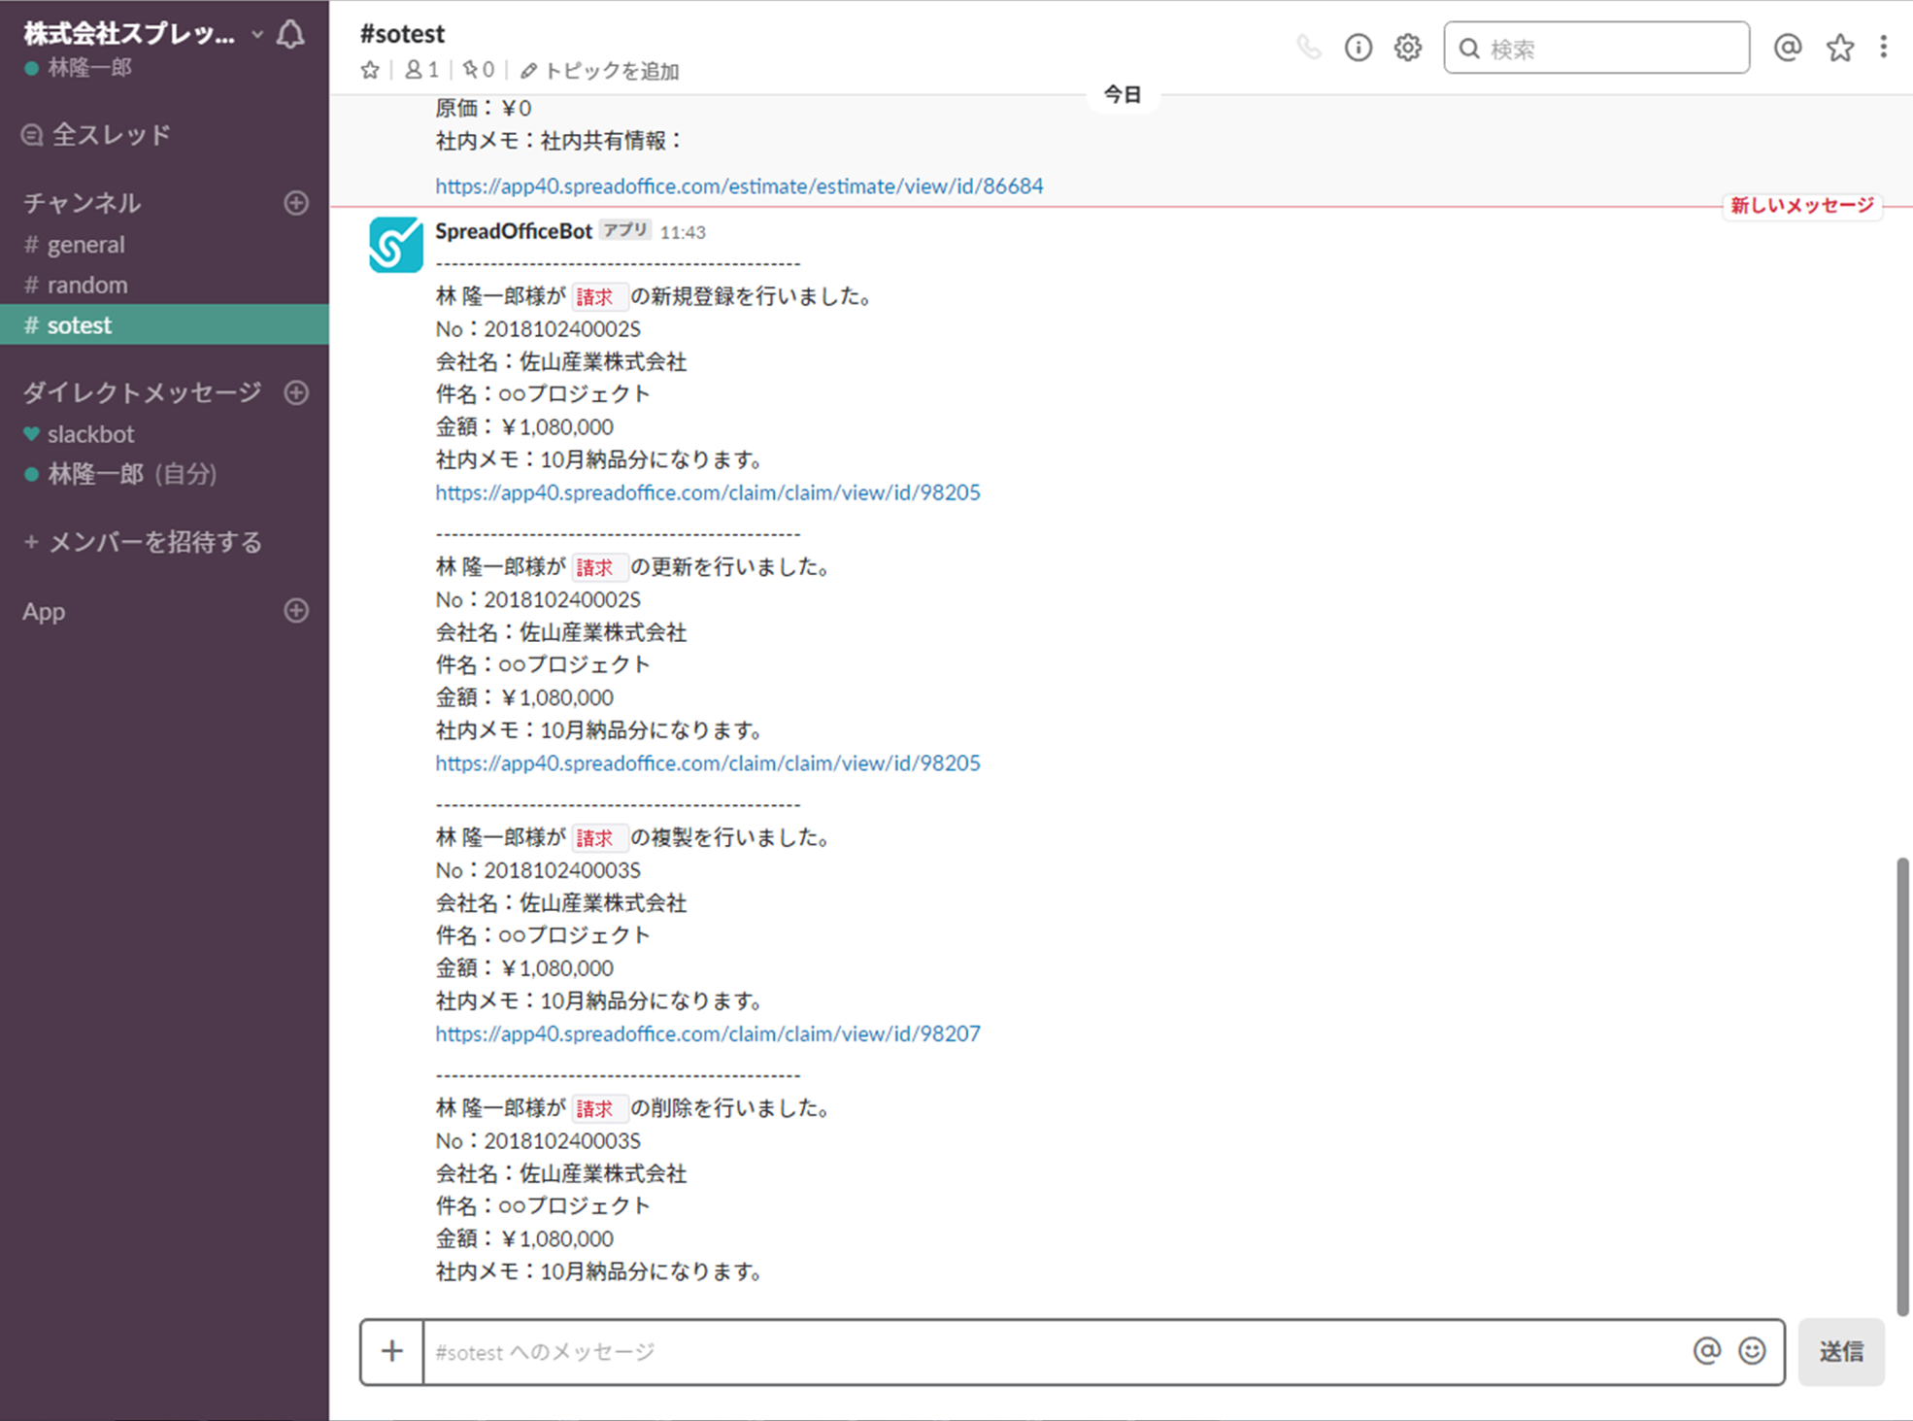Open claim link 98205 under 新規登録 message
1913x1421 pixels.
708,492
